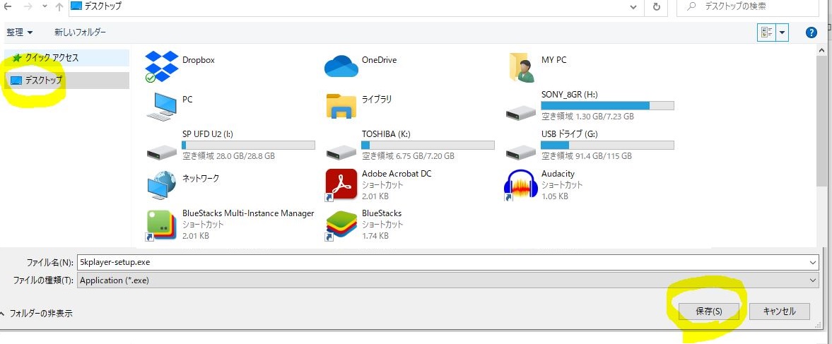832x344 pixels.
Task: Open the 整理 organize menu
Action: point(20,32)
